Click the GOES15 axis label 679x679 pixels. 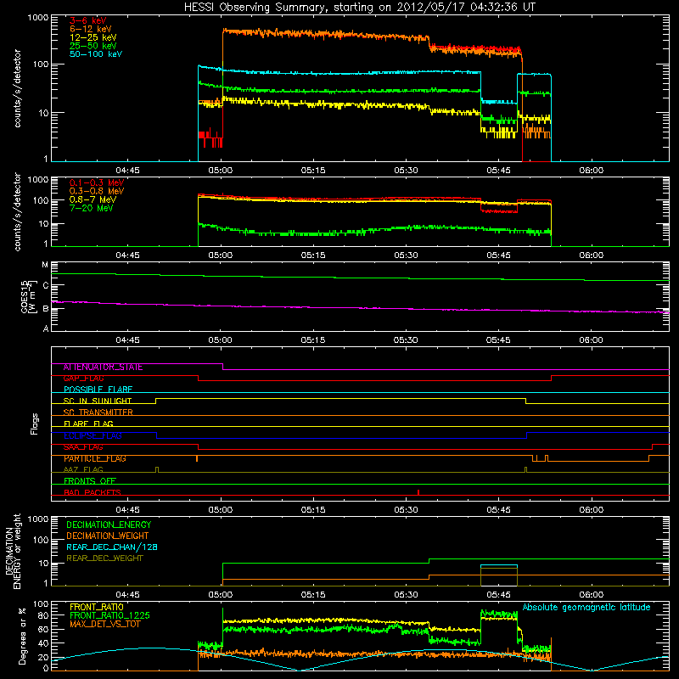tap(29, 296)
